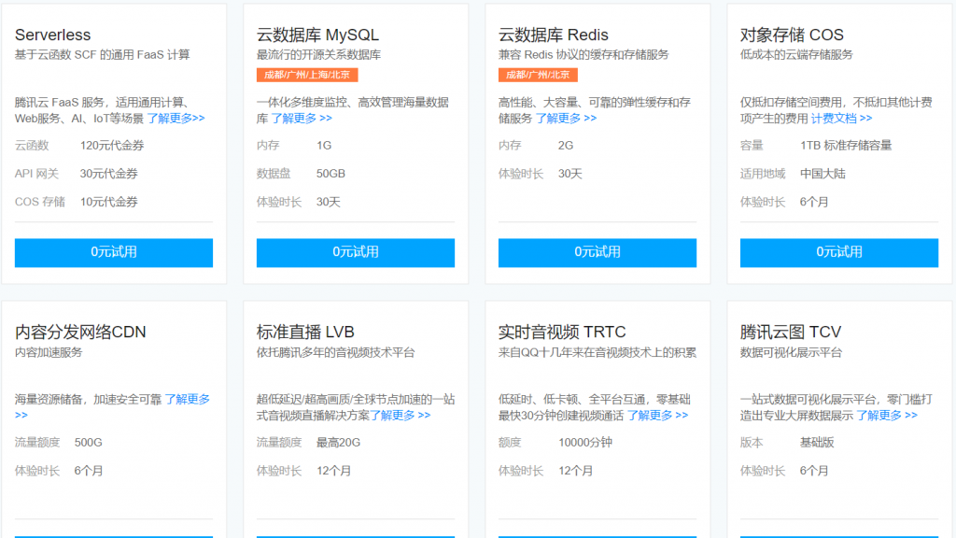Click the 10000分钟 额度 value
The height and width of the screenshot is (538, 956).
pos(585,443)
